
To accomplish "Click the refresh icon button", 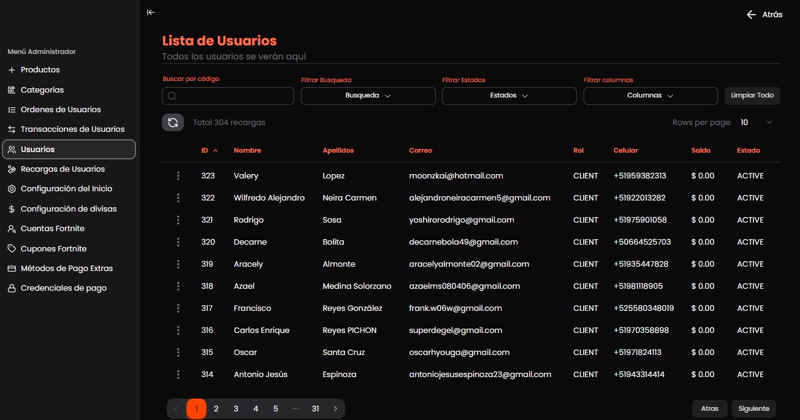I will click(173, 123).
